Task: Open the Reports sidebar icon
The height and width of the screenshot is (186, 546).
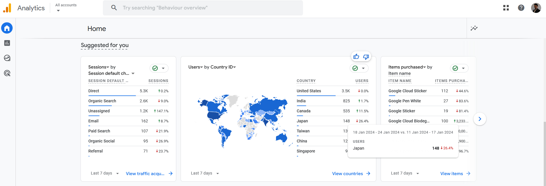Action: (7, 43)
